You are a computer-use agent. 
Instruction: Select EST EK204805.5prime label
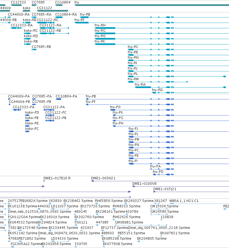click(x=152, y=239)
